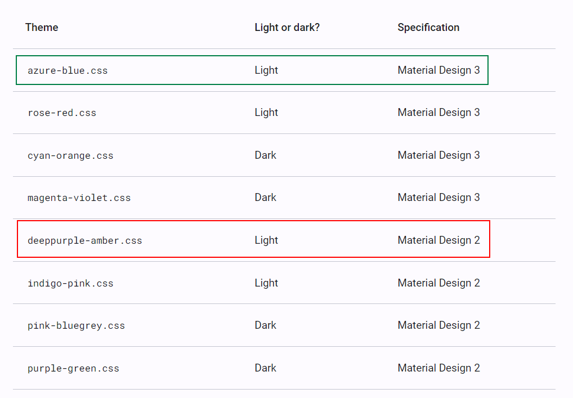Click 'Dark' in the magenta-violet.css row
Image resolution: width=573 pixels, height=398 pixels.
tap(265, 198)
